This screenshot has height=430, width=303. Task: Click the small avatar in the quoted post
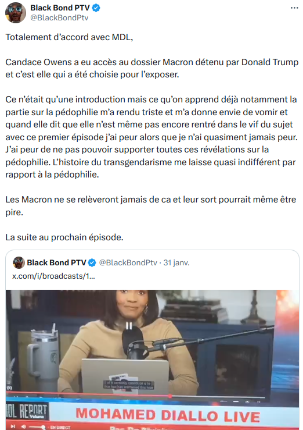click(19, 262)
